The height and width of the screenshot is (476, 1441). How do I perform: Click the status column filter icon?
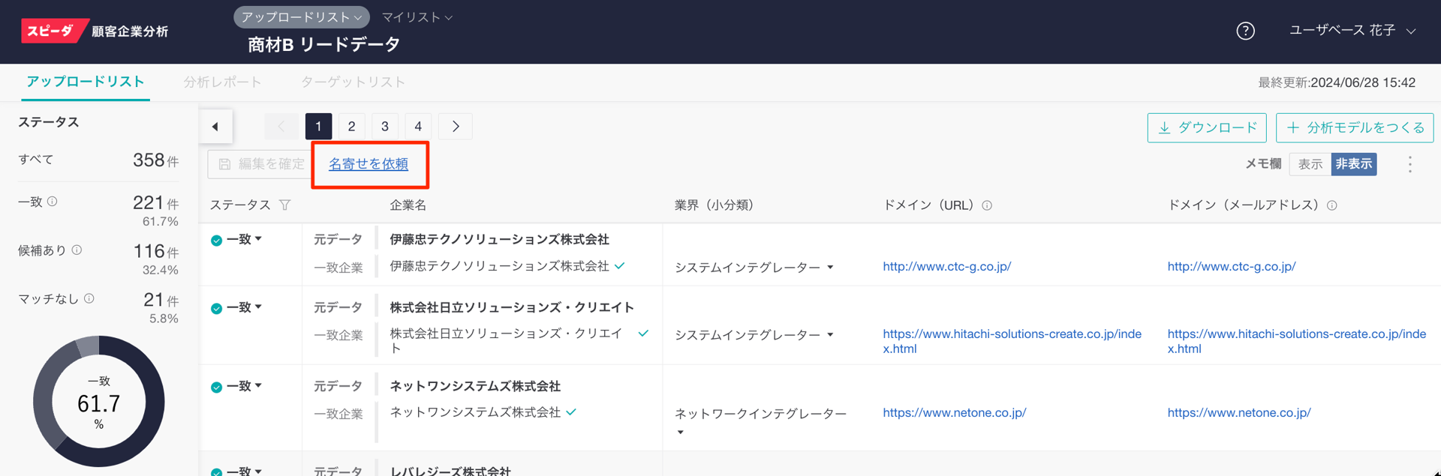coord(285,205)
